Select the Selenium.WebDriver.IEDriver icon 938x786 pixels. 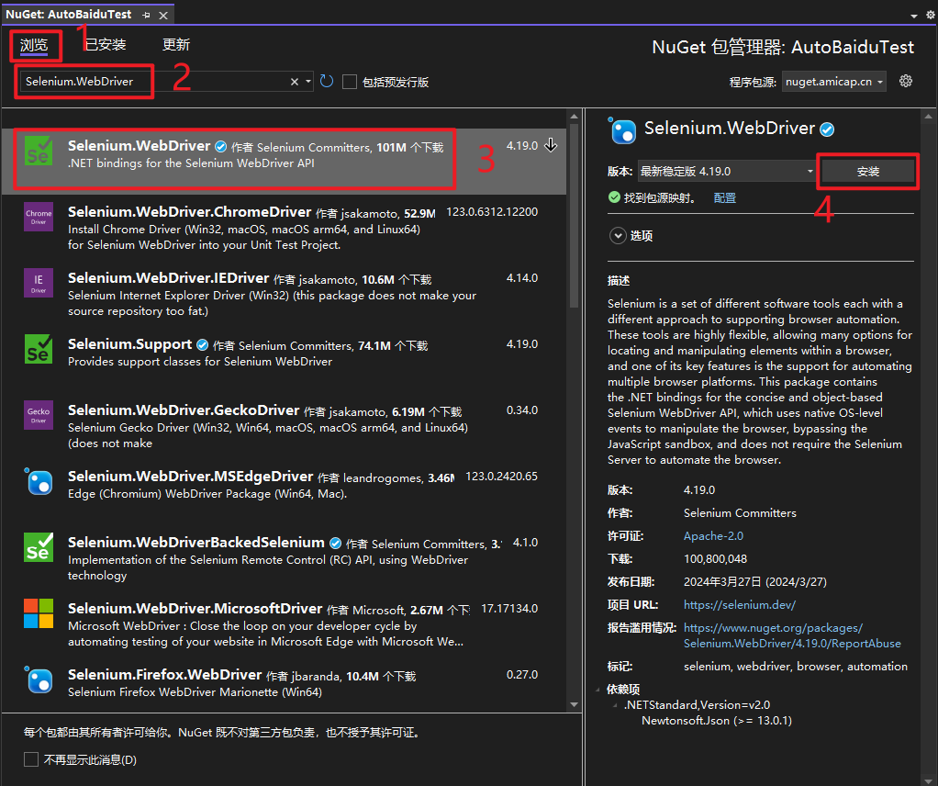pos(39,283)
